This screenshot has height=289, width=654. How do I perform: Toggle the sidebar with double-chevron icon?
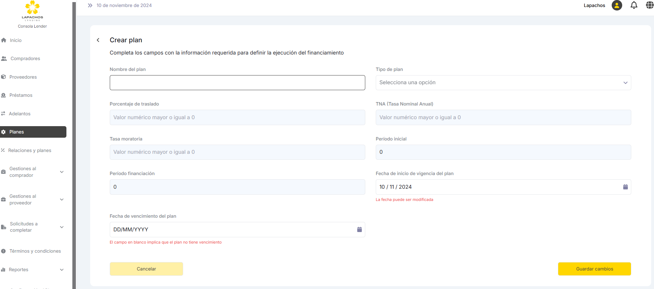[x=90, y=5]
